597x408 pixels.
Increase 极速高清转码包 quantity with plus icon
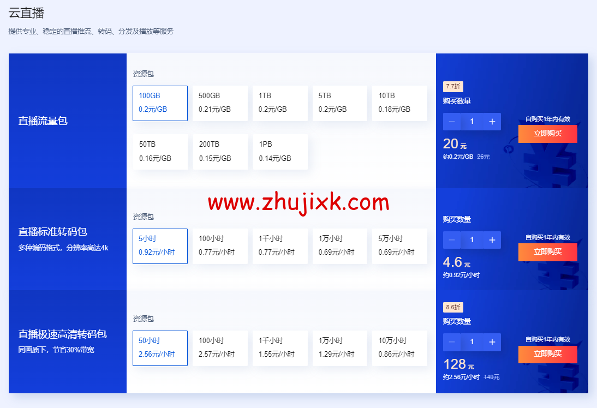pyautogui.click(x=492, y=342)
